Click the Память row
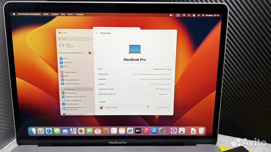 pyautogui.click(x=134, y=84)
